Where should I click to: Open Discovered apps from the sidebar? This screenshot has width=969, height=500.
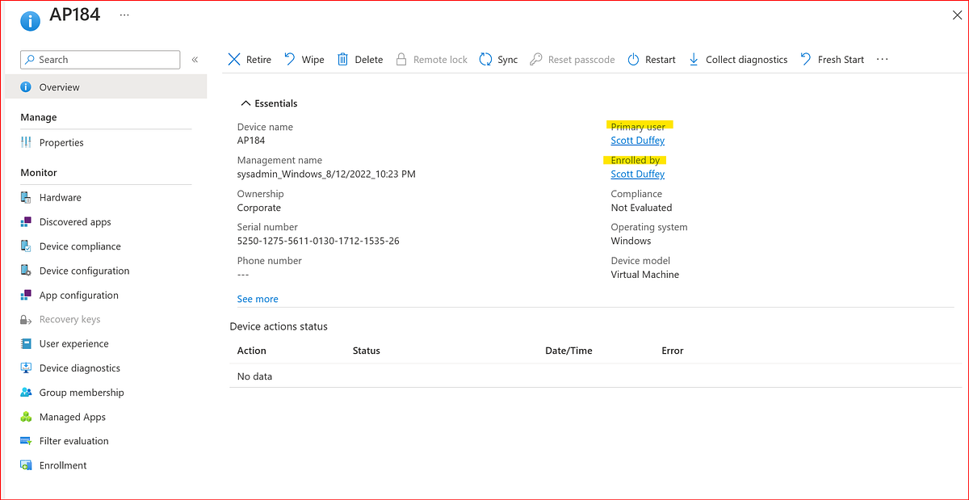coord(27,221)
